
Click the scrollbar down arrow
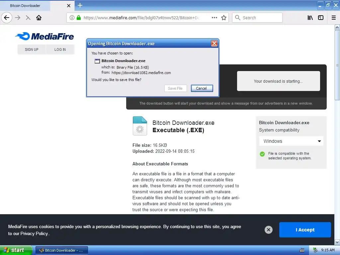(x=337, y=242)
